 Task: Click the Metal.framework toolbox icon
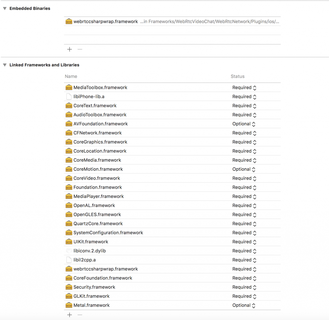tap(69, 305)
